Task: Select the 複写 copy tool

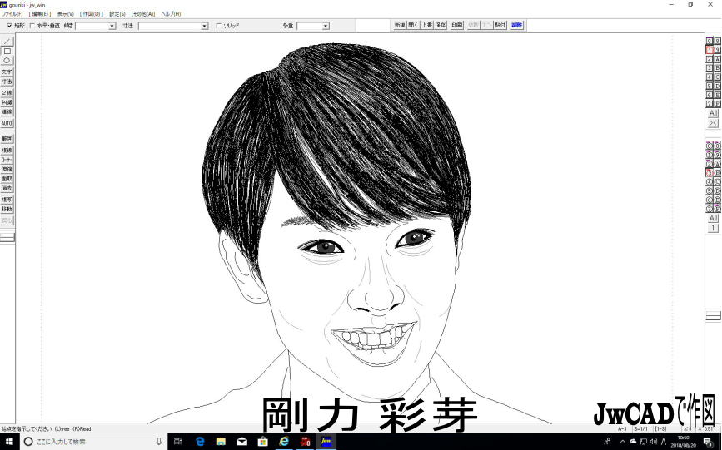Action: pos(7,200)
